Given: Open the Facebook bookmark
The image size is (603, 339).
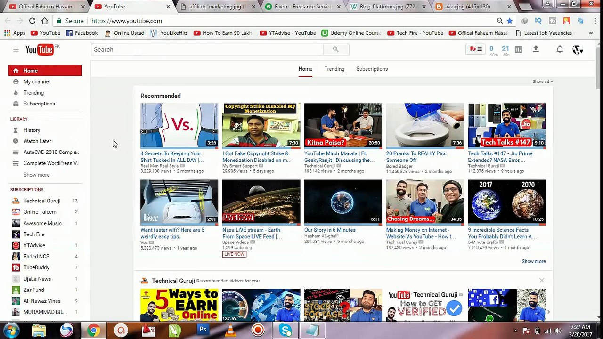Looking at the screenshot, I should point(82,33).
